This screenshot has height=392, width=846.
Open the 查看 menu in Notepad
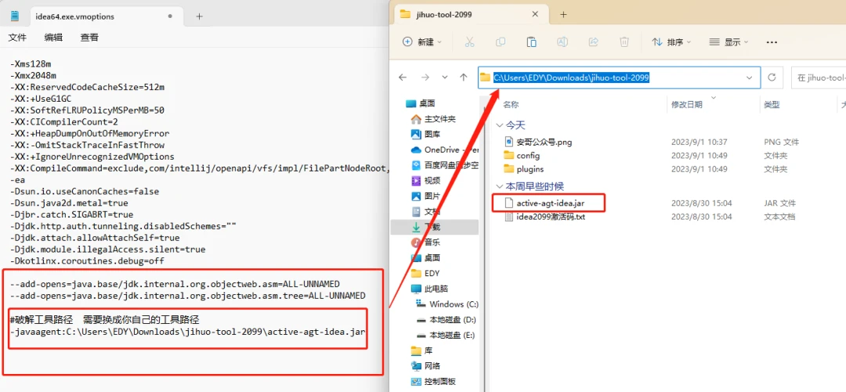89,38
